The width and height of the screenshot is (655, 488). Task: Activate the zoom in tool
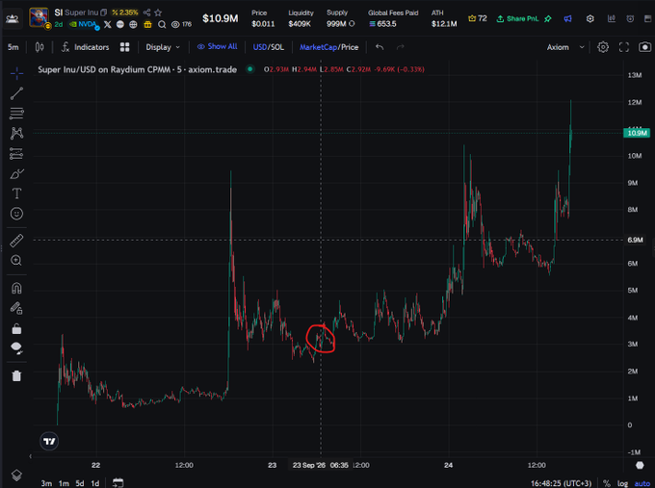(16, 261)
